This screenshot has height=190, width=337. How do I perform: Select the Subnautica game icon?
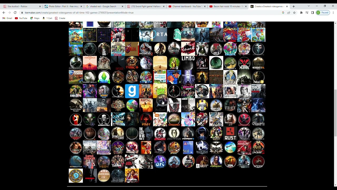pyautogui.click(x=76, y=162)
